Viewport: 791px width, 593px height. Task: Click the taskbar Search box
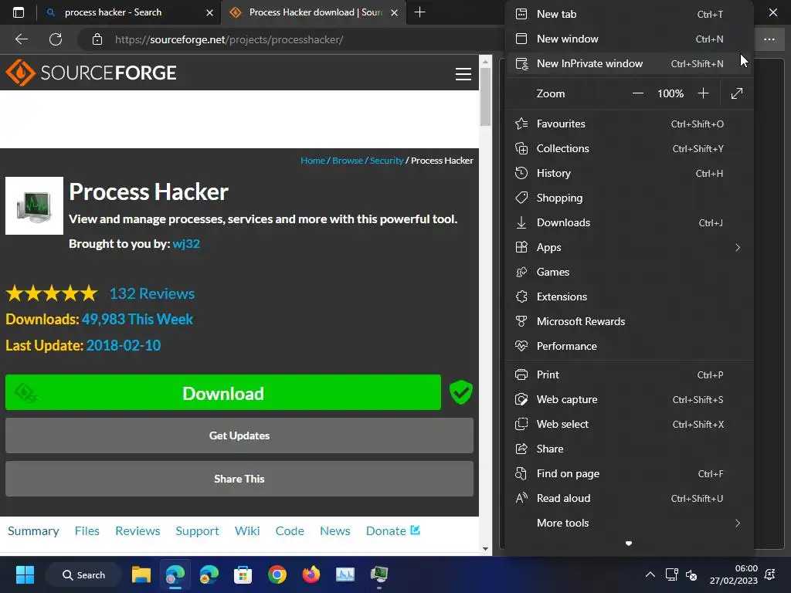pos(83,574)
